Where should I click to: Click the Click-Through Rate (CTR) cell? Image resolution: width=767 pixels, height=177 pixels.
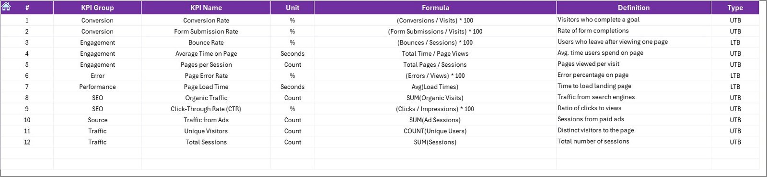[x=206, y=109]
